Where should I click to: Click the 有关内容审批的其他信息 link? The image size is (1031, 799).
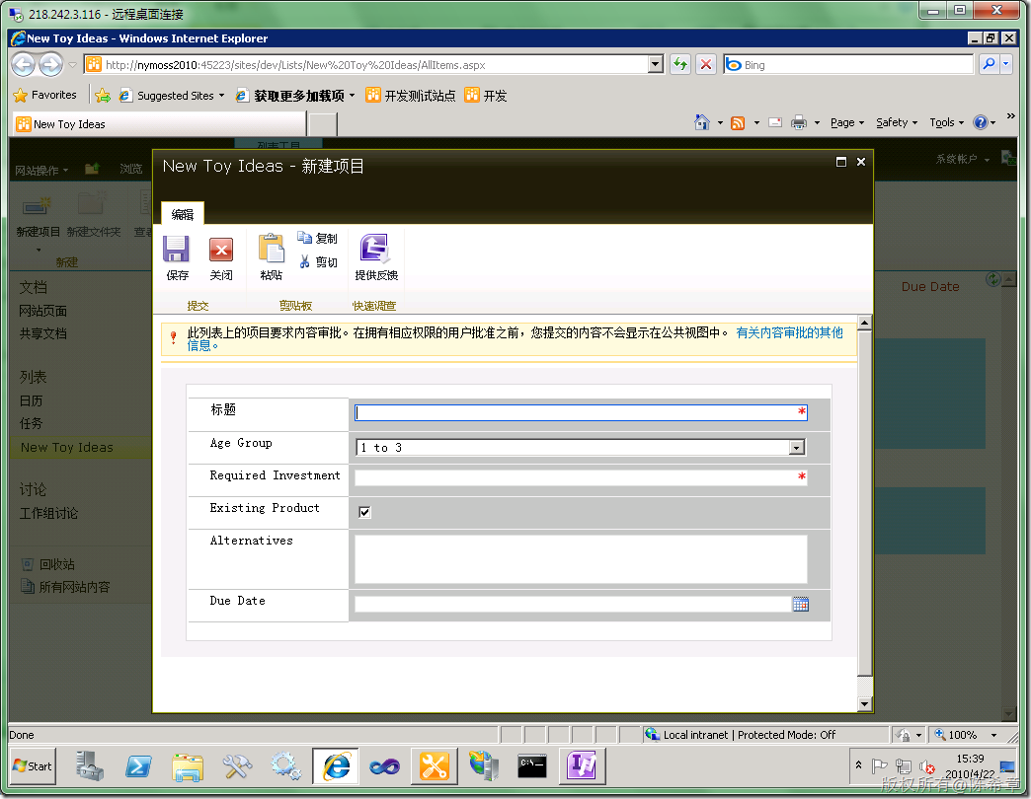tap(789, 332)
